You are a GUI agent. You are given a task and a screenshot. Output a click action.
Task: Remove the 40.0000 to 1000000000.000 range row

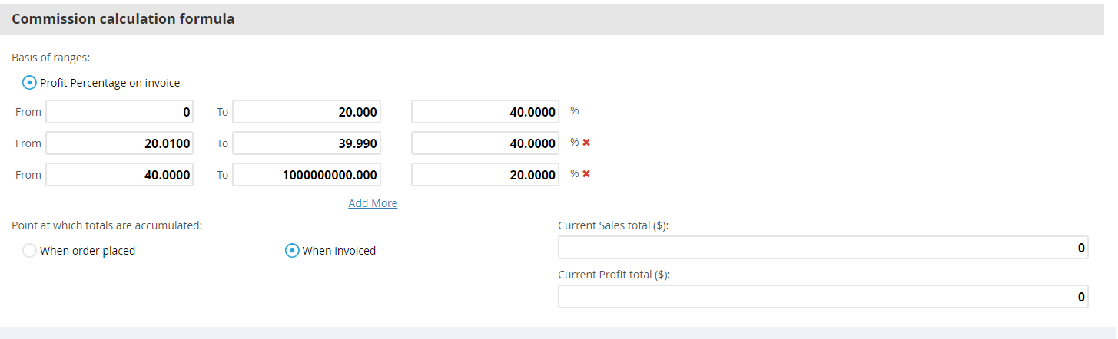[586, 174]
